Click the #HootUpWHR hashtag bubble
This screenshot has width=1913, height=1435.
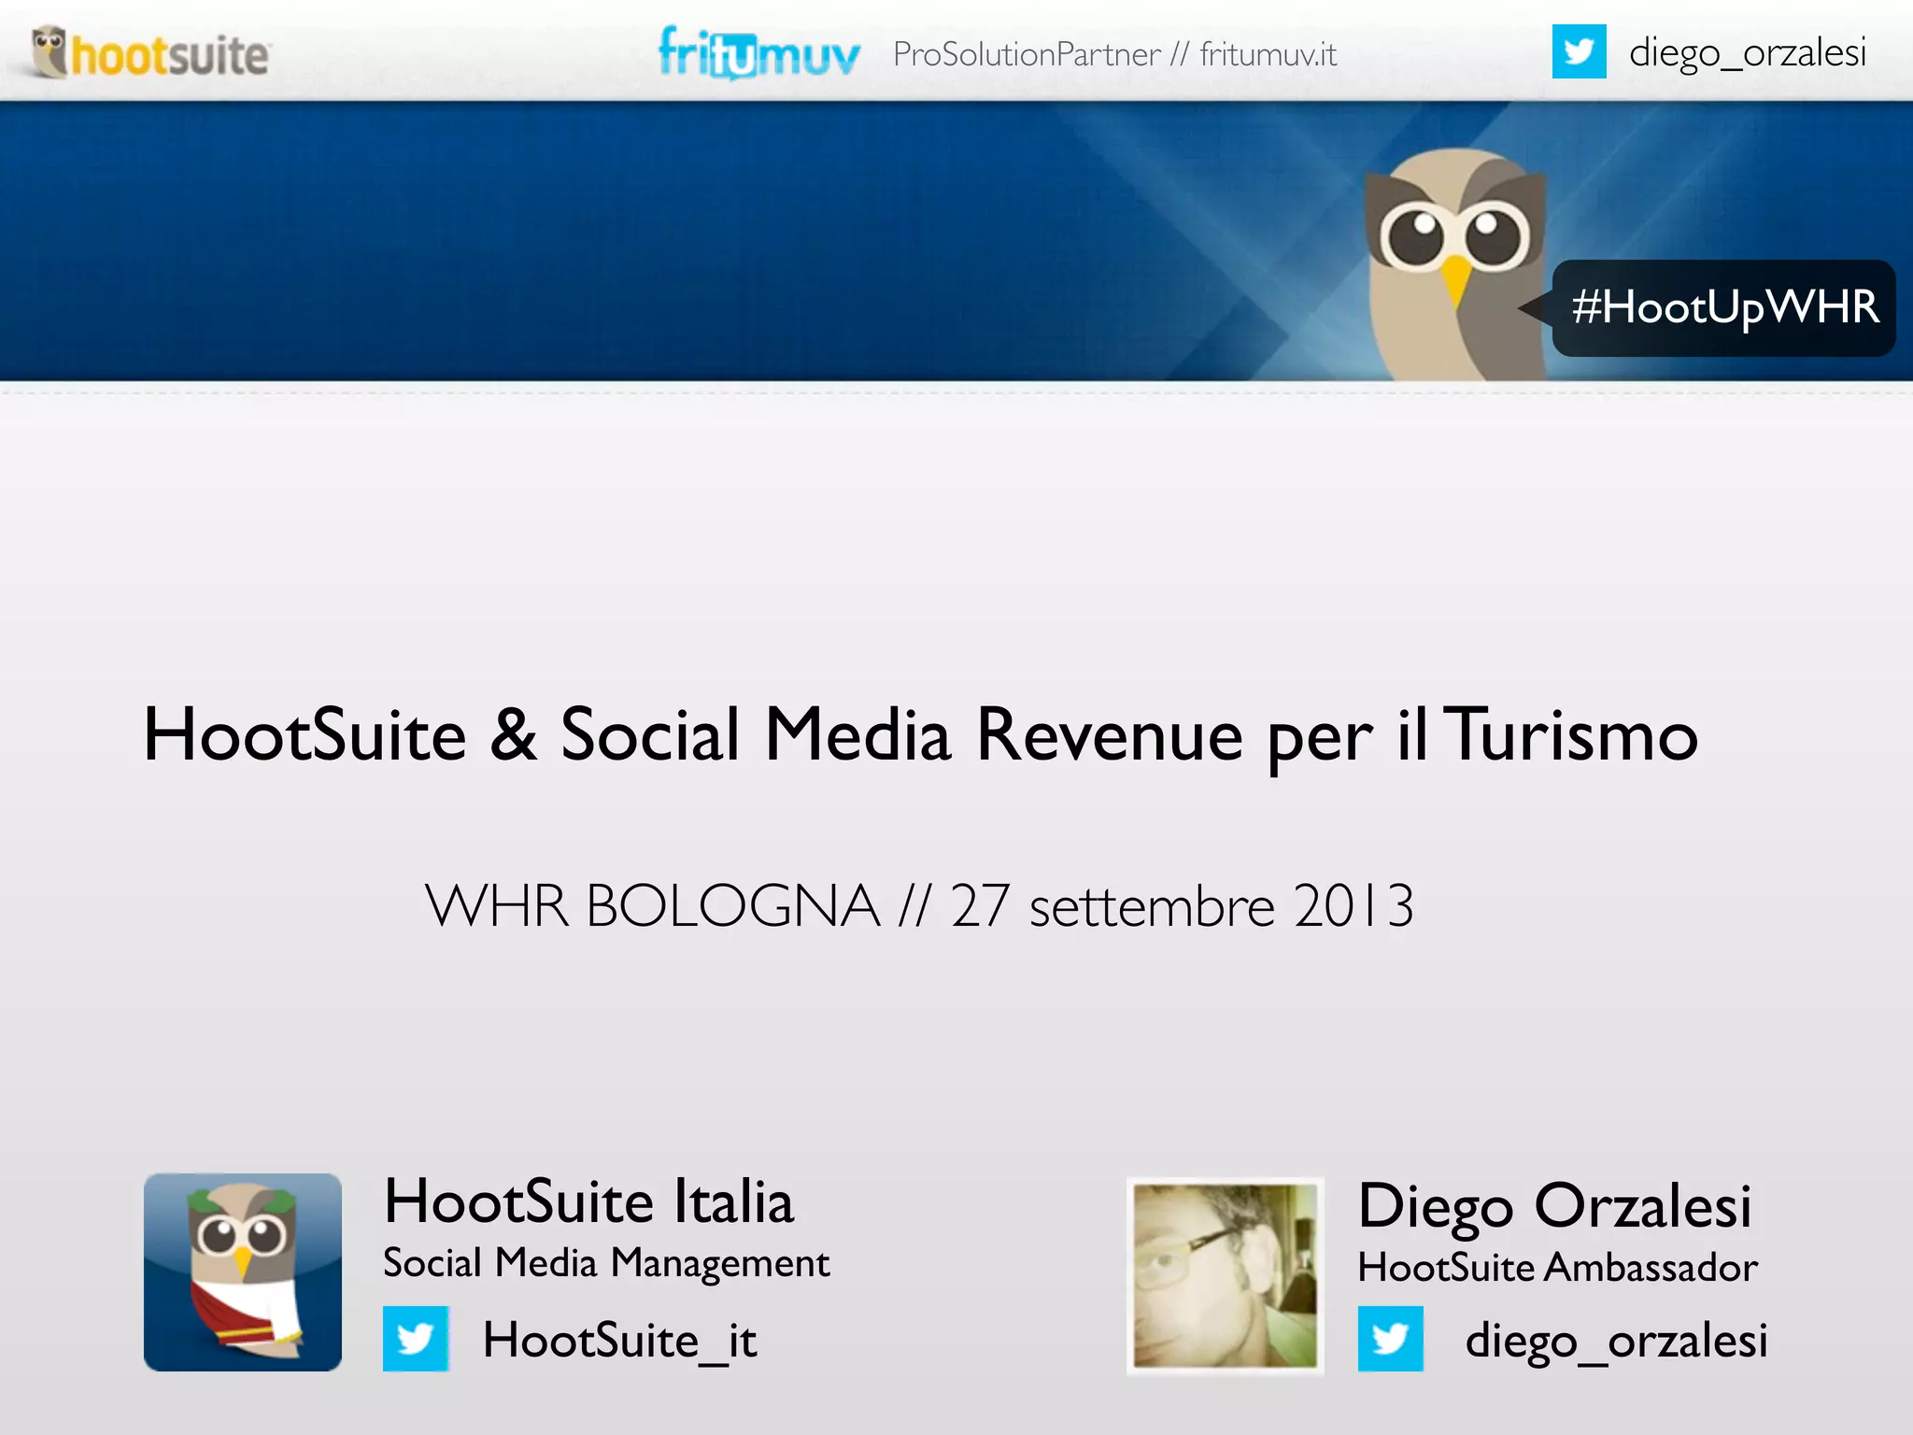click(x=1723, y=307)
